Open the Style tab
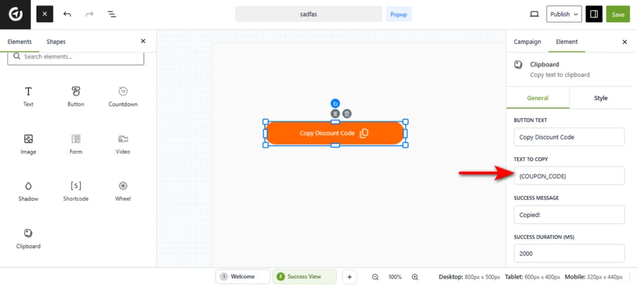This screenshot has height=285, width=637. pos(600,98)
